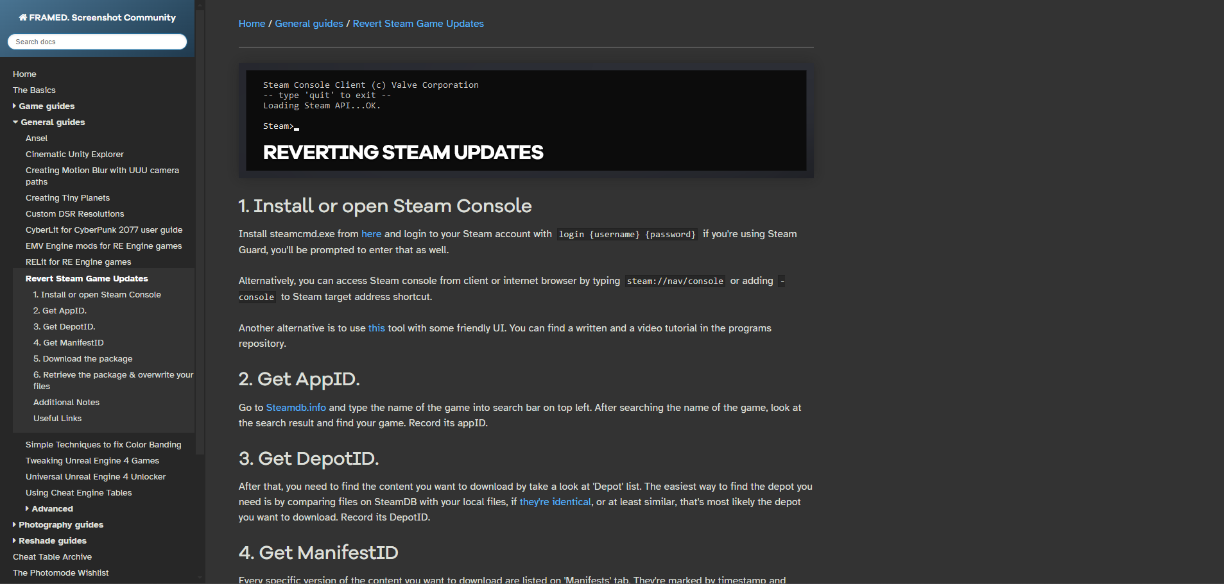Follow the 'this' friendly UI tool link
This screenshot has width=1224, height=584.
coord(376,328)
